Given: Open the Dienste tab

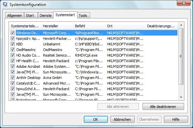Looking at the screenshot, I should tap(46, 15).
